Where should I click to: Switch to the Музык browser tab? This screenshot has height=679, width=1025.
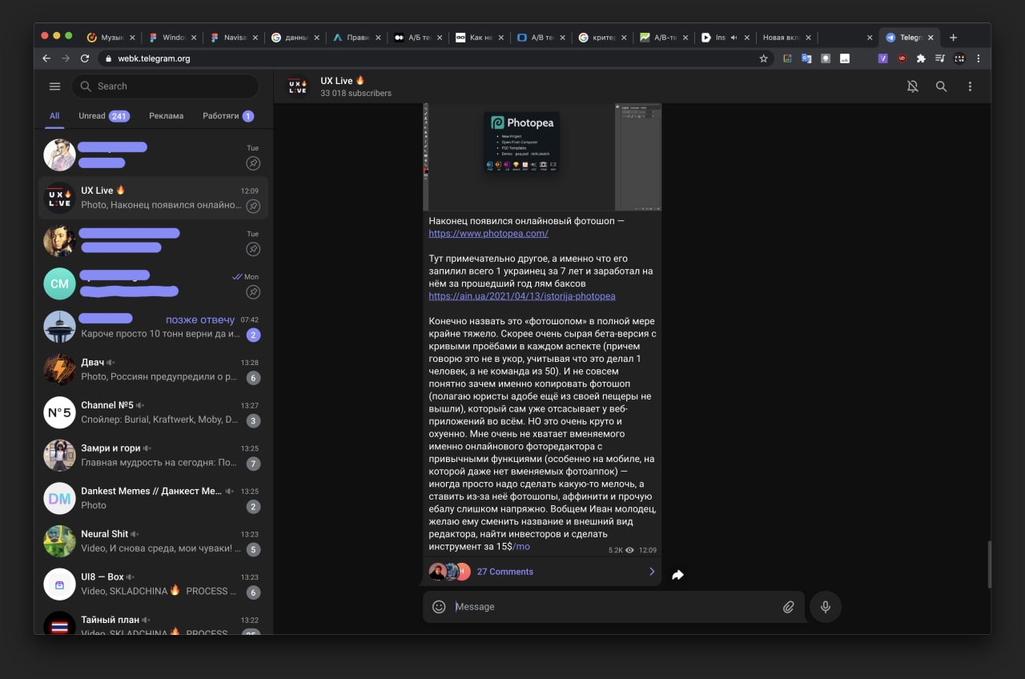click(111, 38)
